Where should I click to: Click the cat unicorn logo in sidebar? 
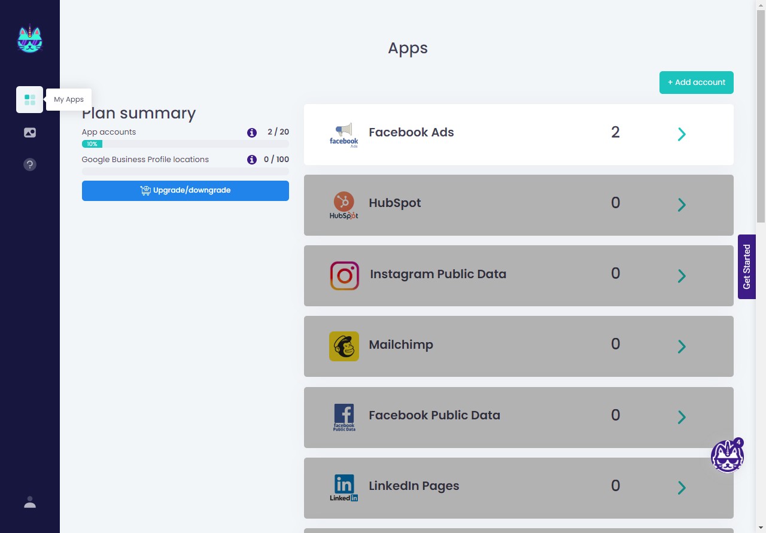click(x=30, y=38)
